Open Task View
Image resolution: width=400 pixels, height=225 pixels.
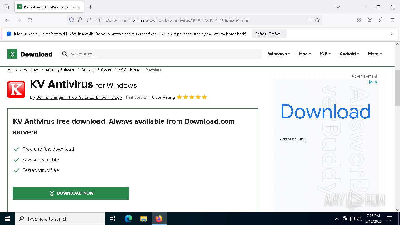112,219
